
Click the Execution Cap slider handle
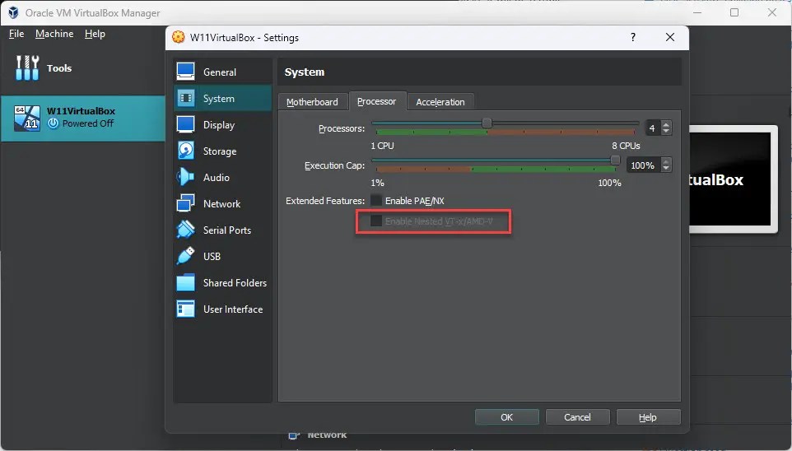pos(615,160)
